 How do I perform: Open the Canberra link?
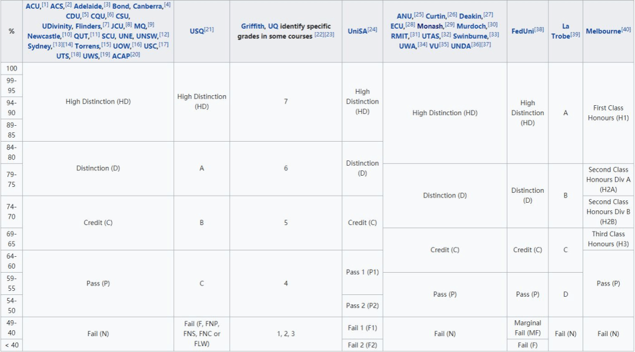click(146, 6)
